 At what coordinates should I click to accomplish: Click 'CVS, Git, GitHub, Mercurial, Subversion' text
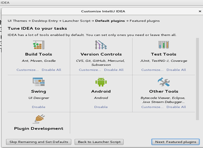click(100, 63)
